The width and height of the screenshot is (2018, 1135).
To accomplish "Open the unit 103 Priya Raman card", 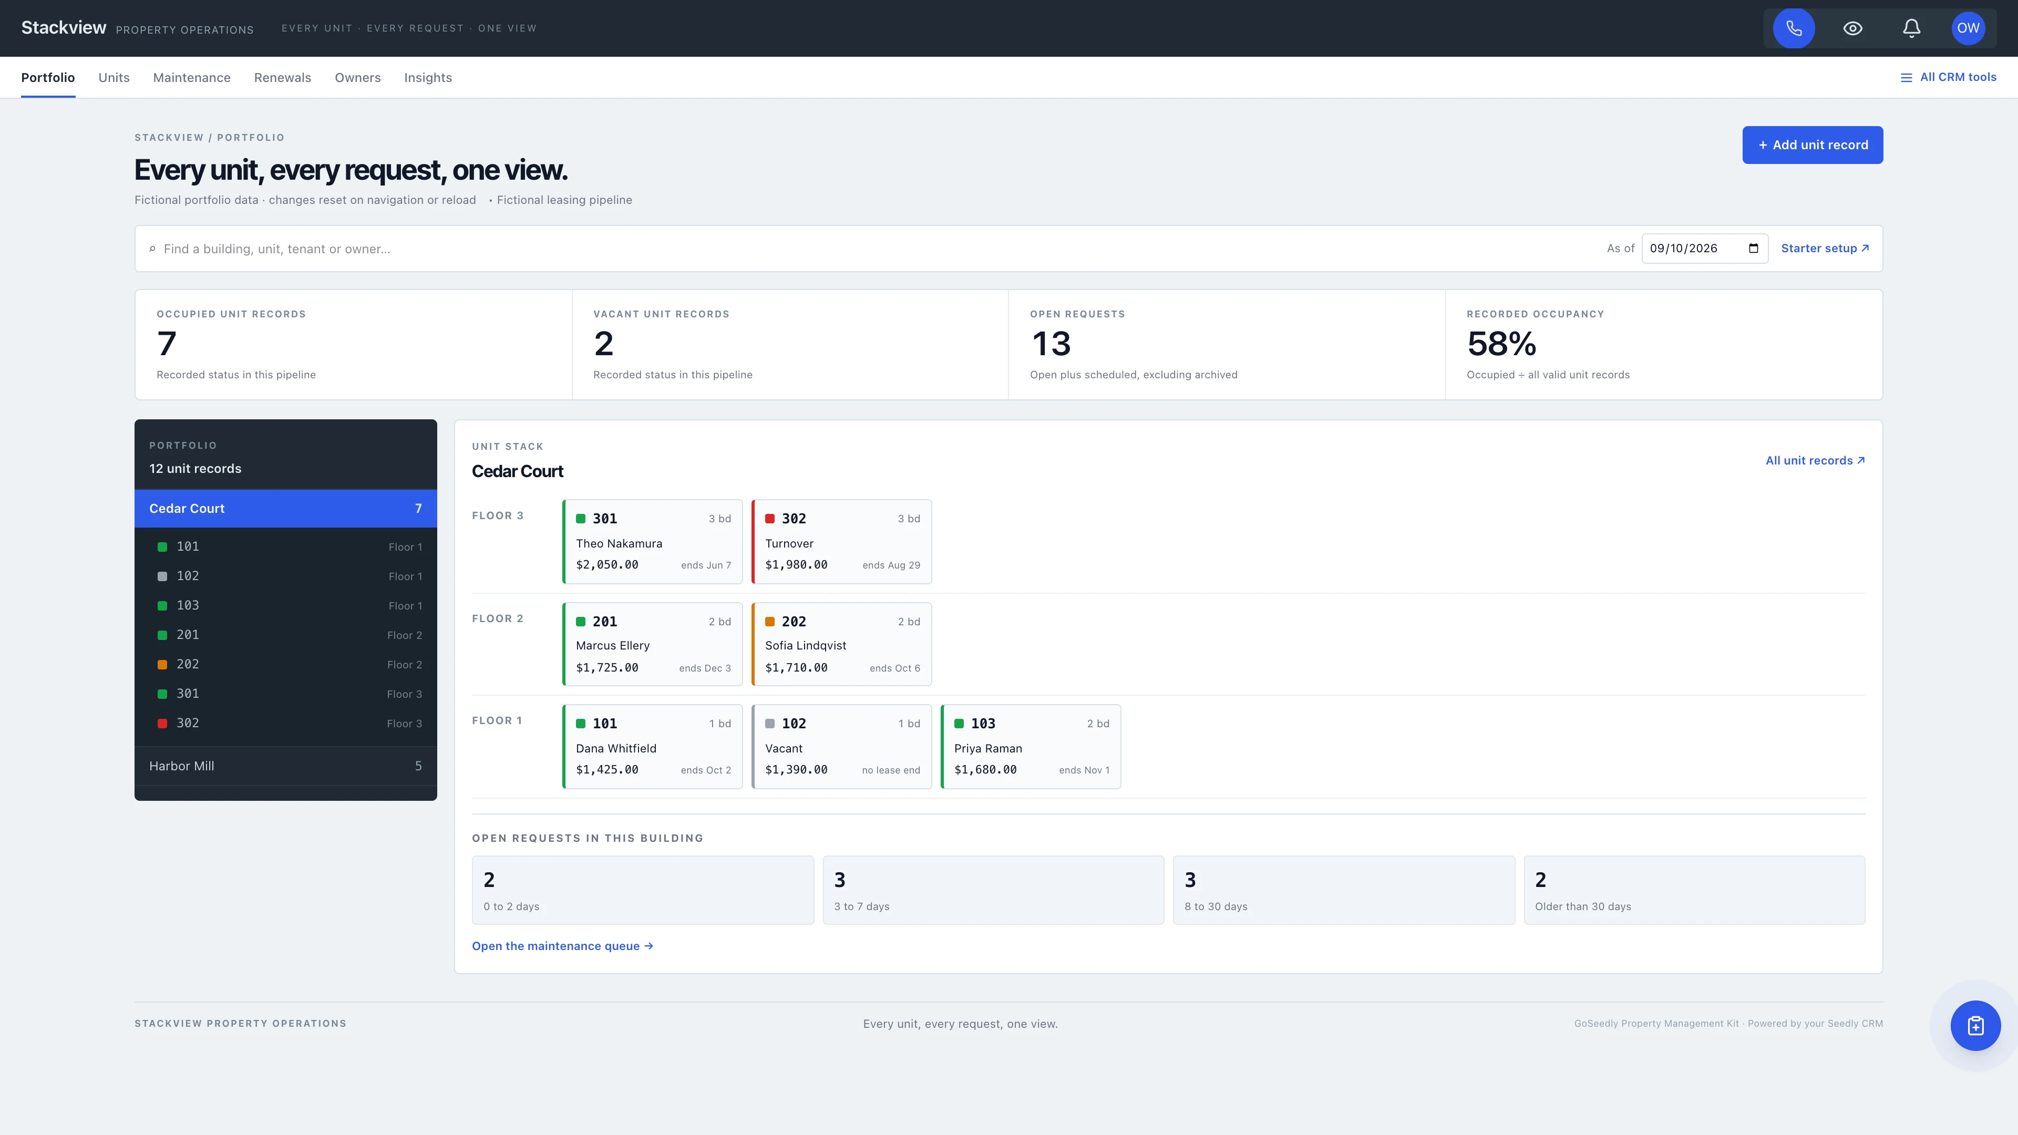I will point(1031,747).
